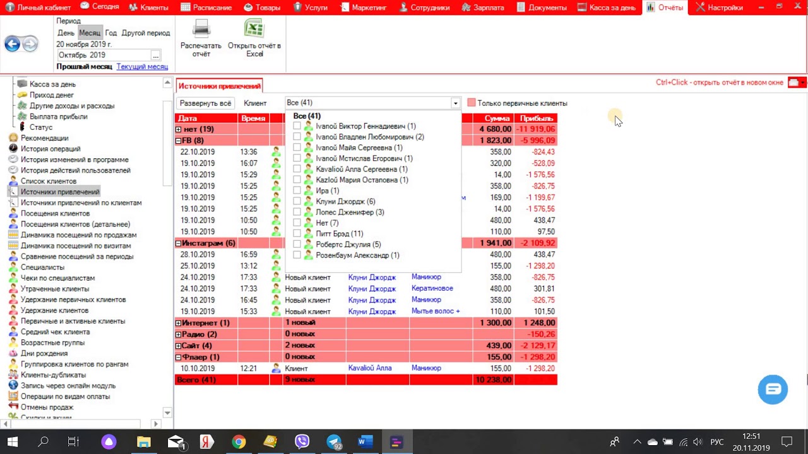Viewport: 808px width, 454px height.
Task: Open the Клиенты top tab
Action: [149, 8]
